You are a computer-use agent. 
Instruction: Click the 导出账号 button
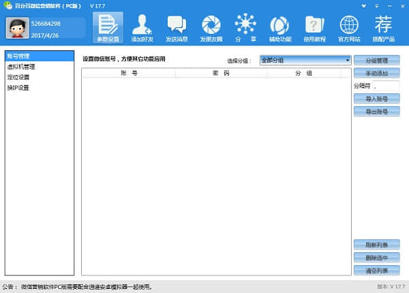(377, 111)
